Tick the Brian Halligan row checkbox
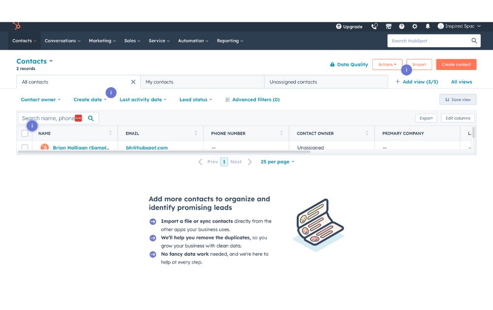This screenshot has height=310, width=493. pyautogui.click(x=25, y=147)
